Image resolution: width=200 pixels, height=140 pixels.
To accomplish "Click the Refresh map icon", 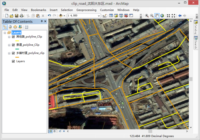I will pos(60,131).
